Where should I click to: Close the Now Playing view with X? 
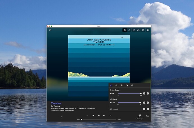click(x=50, y=30)
